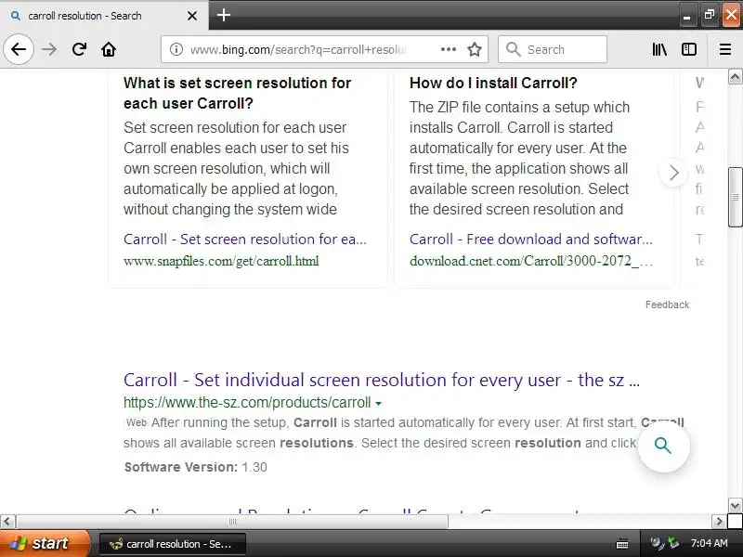743x557 pixels.
Task: Click horizontal scrollbar left arrow
Action: [x=7, y=522]
